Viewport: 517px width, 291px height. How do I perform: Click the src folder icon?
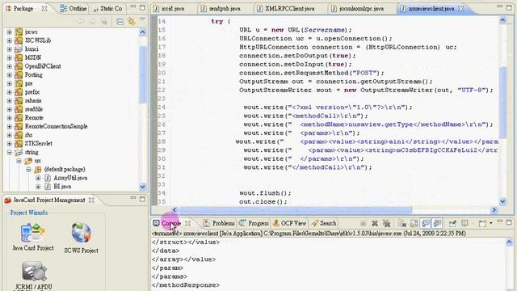pyautogui.click(x=29, y=161)
